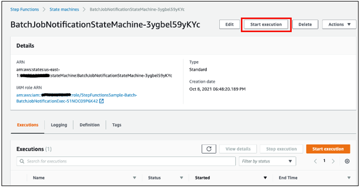Click the Stop execution button
This screenshot has height=188, width=360.
tap(282, 149)
